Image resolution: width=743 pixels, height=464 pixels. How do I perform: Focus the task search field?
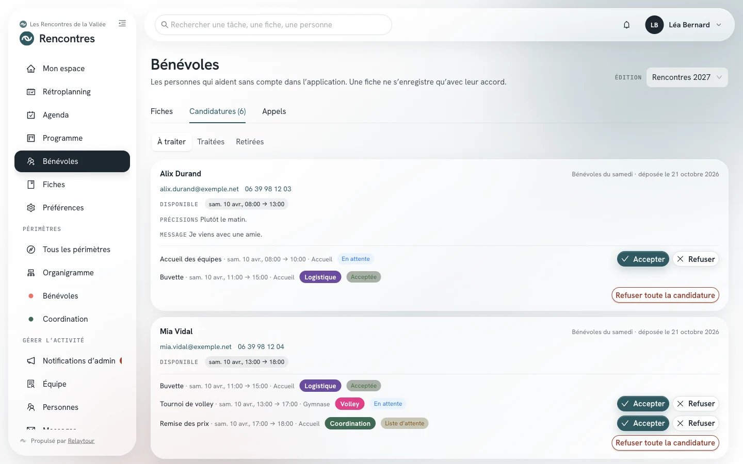coord(273,25)
